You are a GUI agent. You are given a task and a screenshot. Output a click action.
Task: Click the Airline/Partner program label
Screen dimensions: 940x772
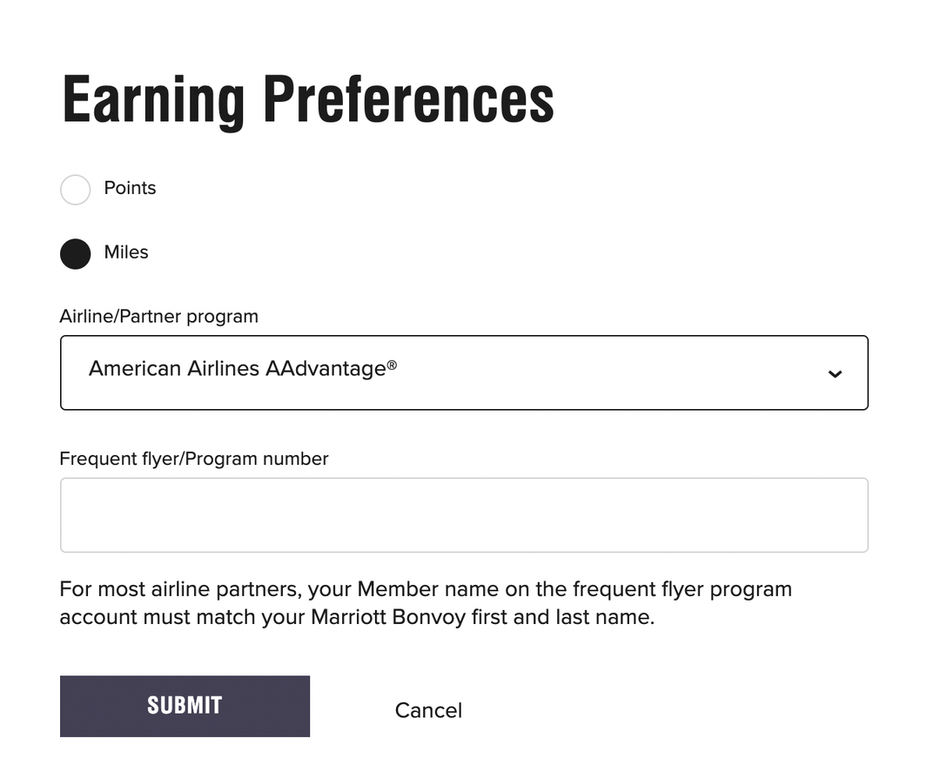click(158, 316)
